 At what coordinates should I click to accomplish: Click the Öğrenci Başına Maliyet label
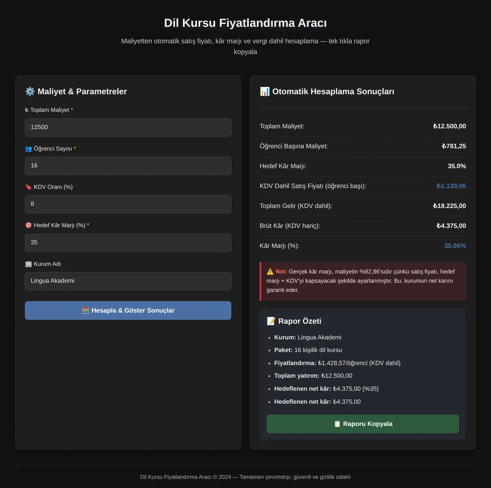coord(294,146)
